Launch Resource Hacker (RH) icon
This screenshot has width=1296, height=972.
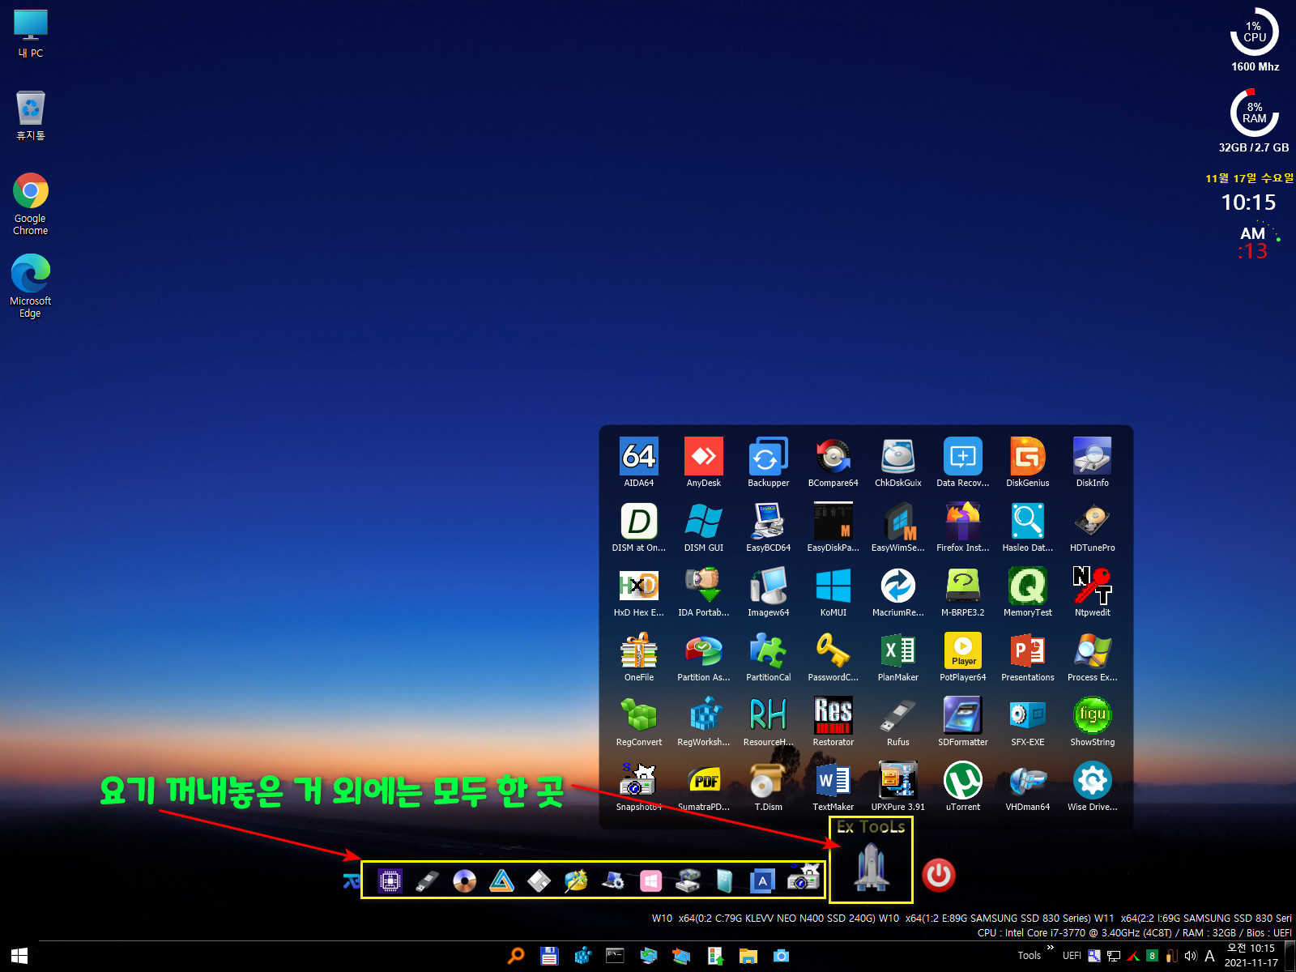click(768, 716)
